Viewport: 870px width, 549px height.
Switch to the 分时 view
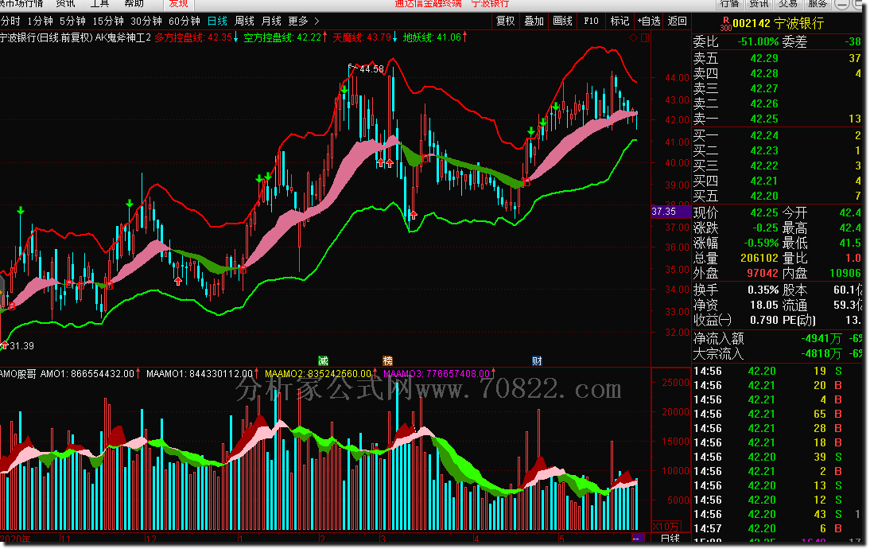[x=10, y=21]
